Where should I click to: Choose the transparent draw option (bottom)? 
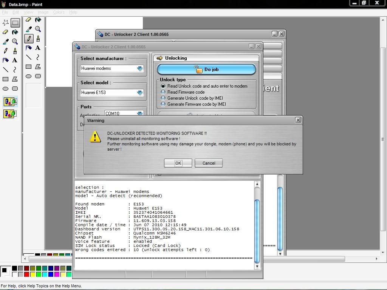coord(10,113)
